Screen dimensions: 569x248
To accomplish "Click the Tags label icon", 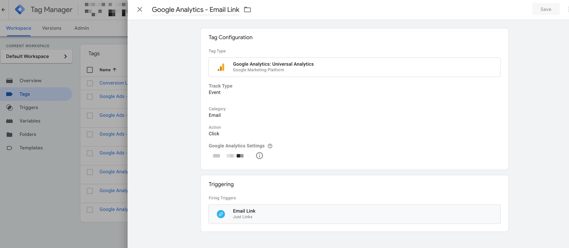I will [9, 94].
